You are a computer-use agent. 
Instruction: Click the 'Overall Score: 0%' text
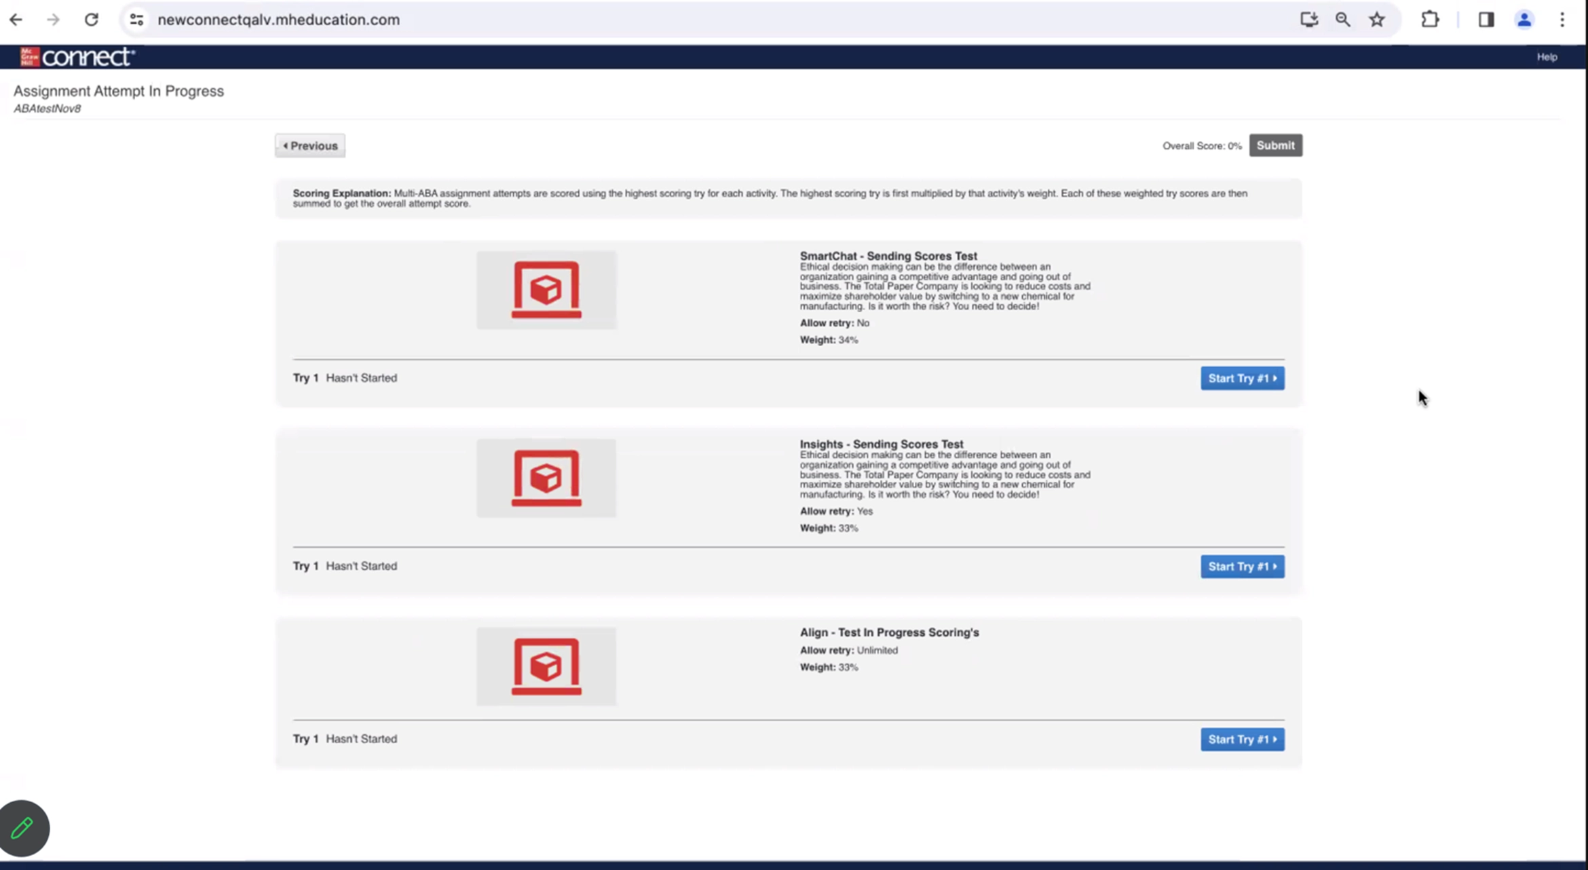click(x=1202, y=146)
